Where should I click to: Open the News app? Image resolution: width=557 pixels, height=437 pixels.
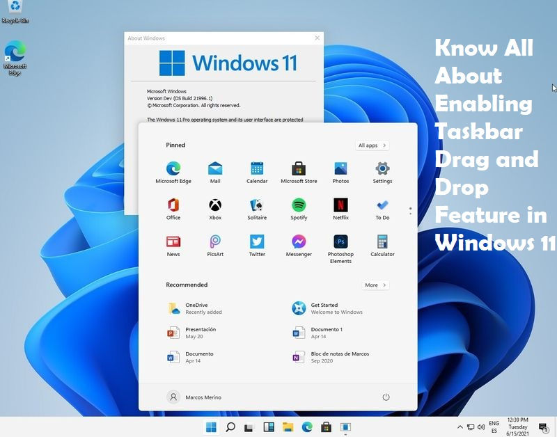click(x=173, y=246)
